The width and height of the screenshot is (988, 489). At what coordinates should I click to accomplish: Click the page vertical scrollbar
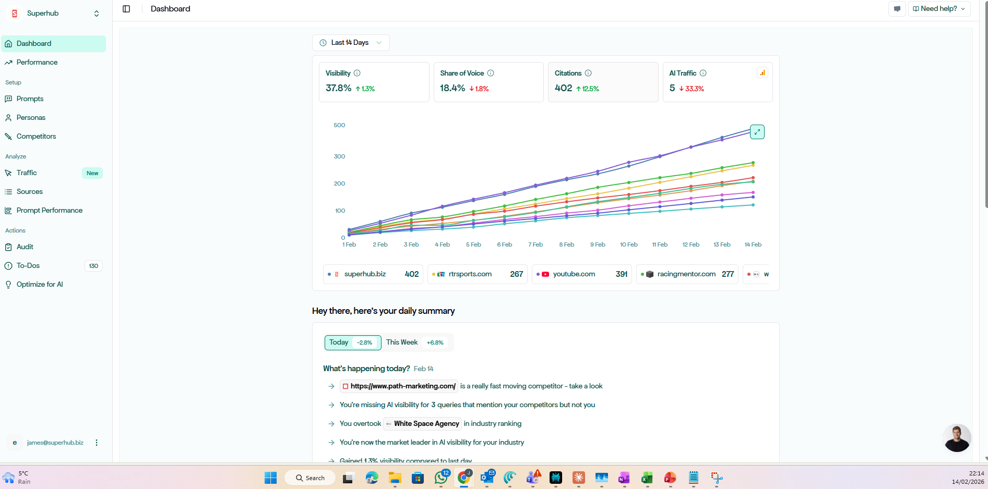click(986, 104)
